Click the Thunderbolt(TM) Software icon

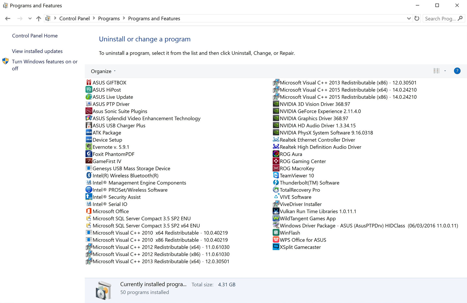pos(276,183)
